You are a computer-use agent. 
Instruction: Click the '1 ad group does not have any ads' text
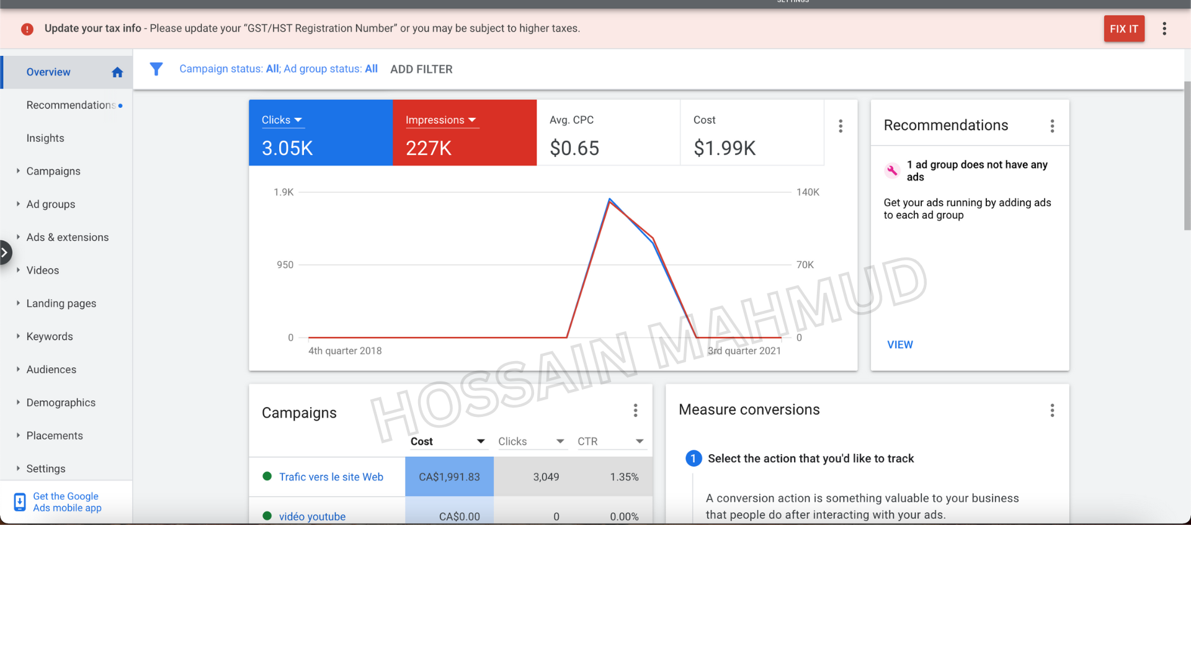[x=977, y=171]
